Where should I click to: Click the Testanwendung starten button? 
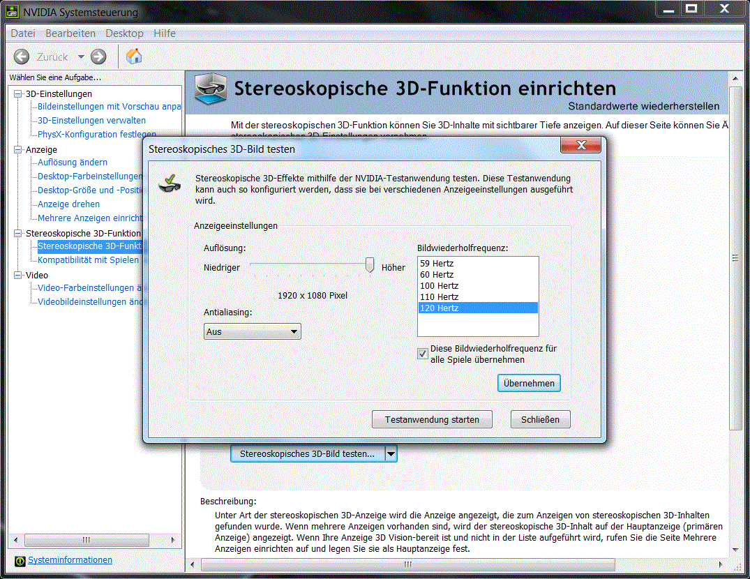click(x=432, y=419)
